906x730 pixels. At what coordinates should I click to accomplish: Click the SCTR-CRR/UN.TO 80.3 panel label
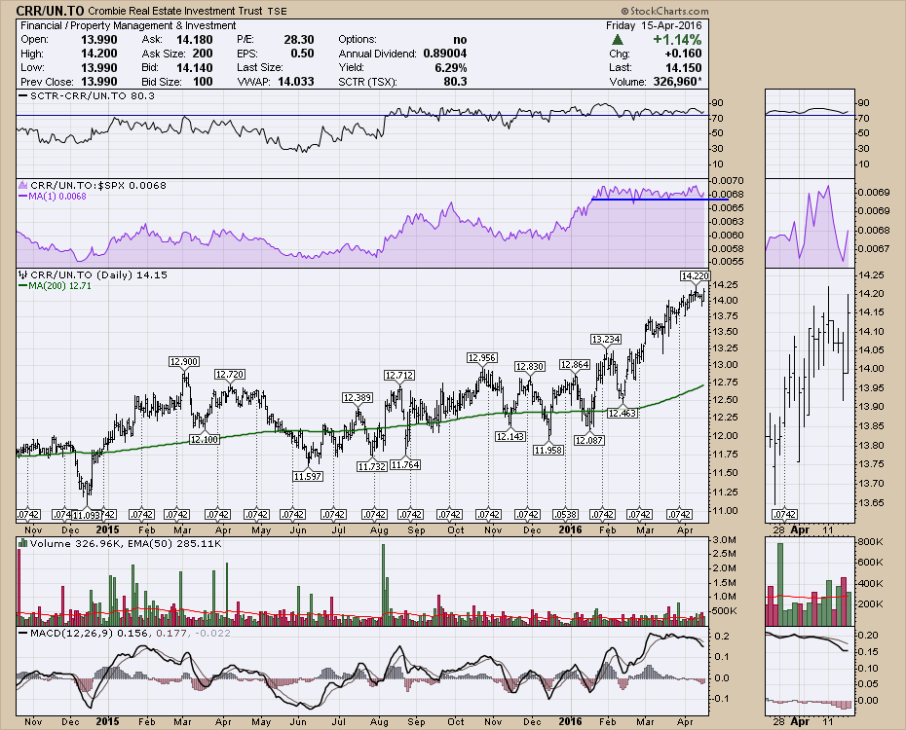pos(93,95)
